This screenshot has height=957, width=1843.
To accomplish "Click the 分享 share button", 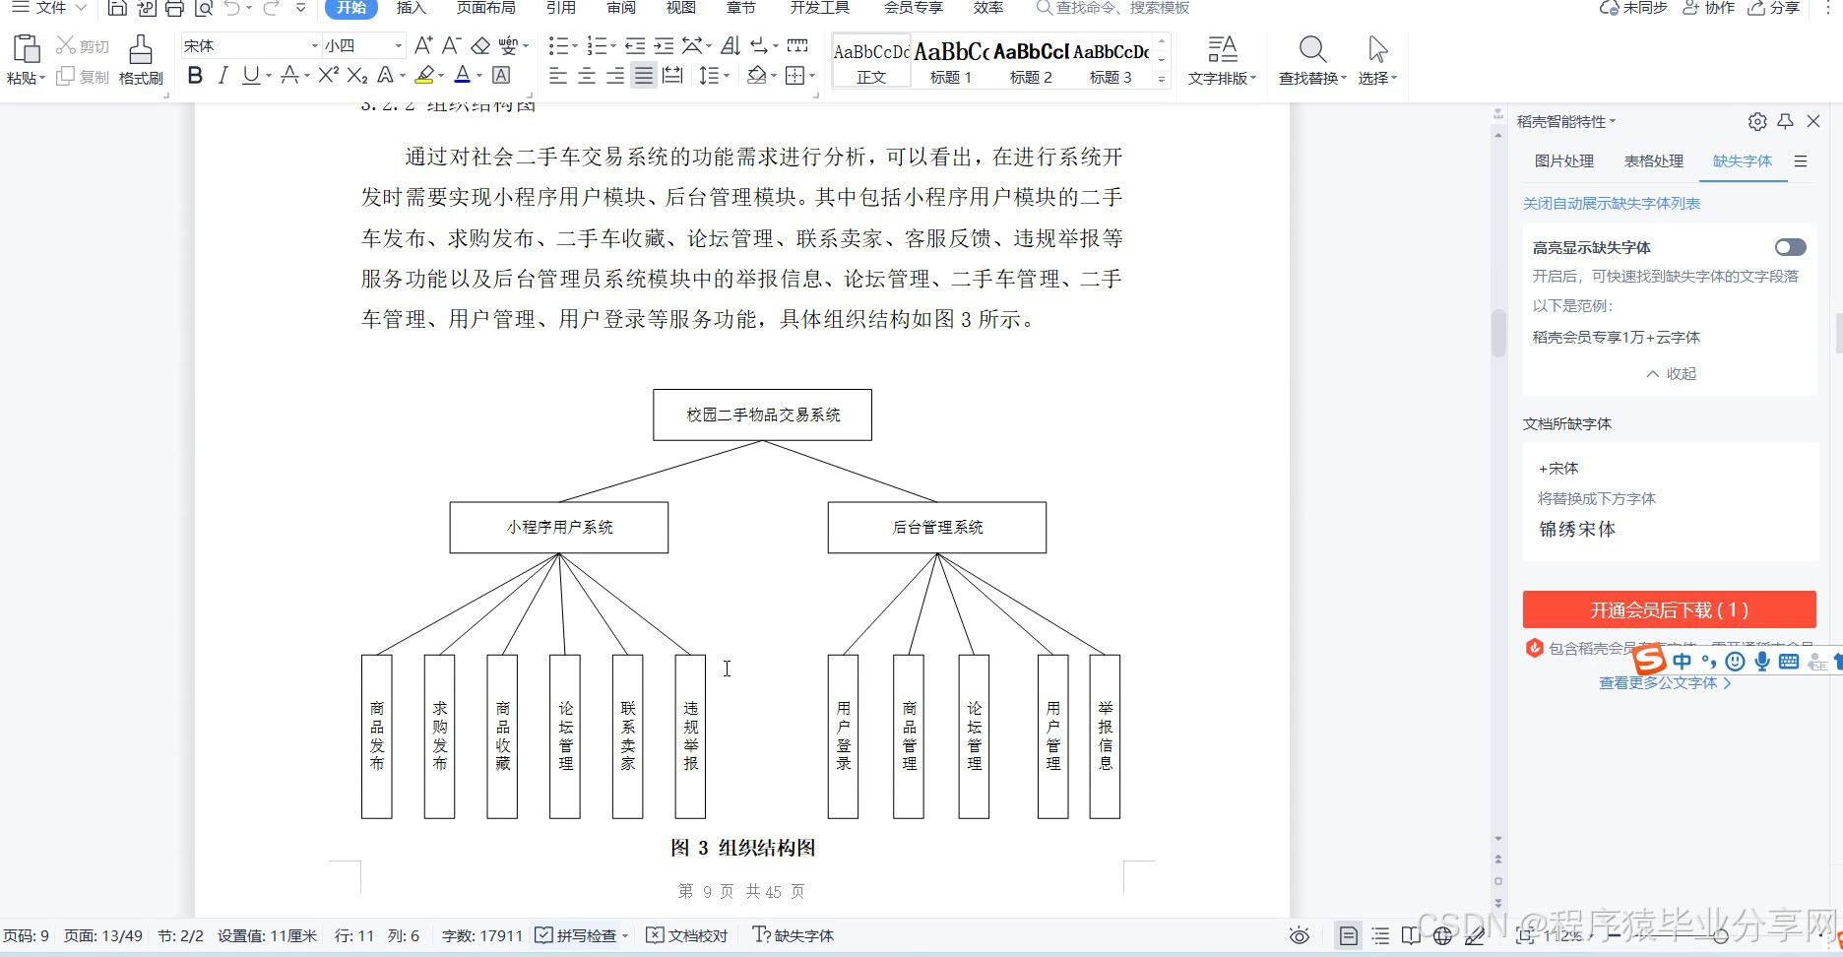I will click(1774, 8).
